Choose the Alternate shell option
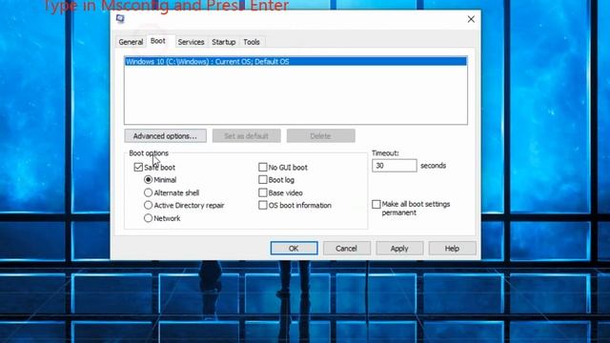Viewport: 610px width, 343px height. tap(148, 192)
